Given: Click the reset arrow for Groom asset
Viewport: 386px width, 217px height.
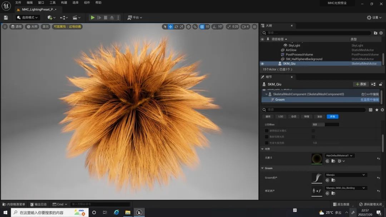Looking at the screenshot, I should [378, 177].
